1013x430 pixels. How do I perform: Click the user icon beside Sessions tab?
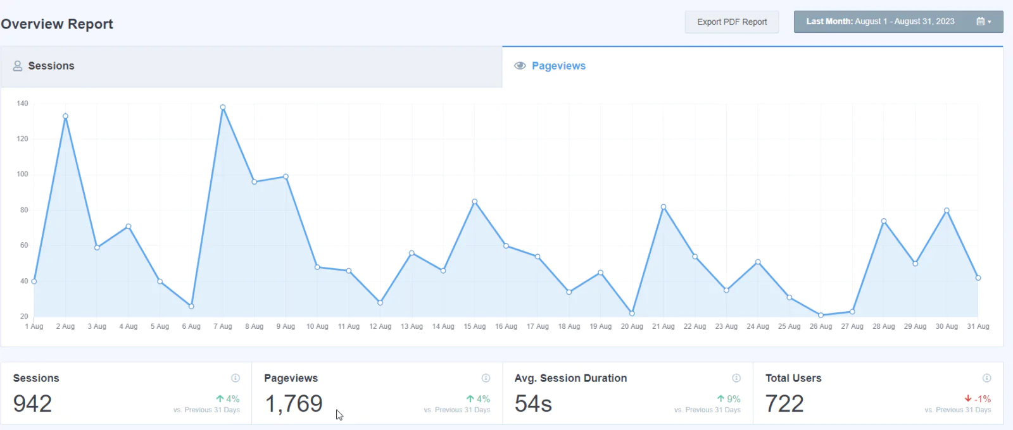coord(18,66)
